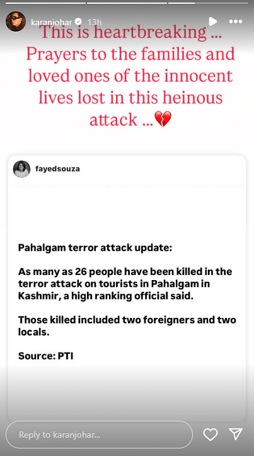
Task: Click the fayedsouza username link
Action: tap(57, 168)
